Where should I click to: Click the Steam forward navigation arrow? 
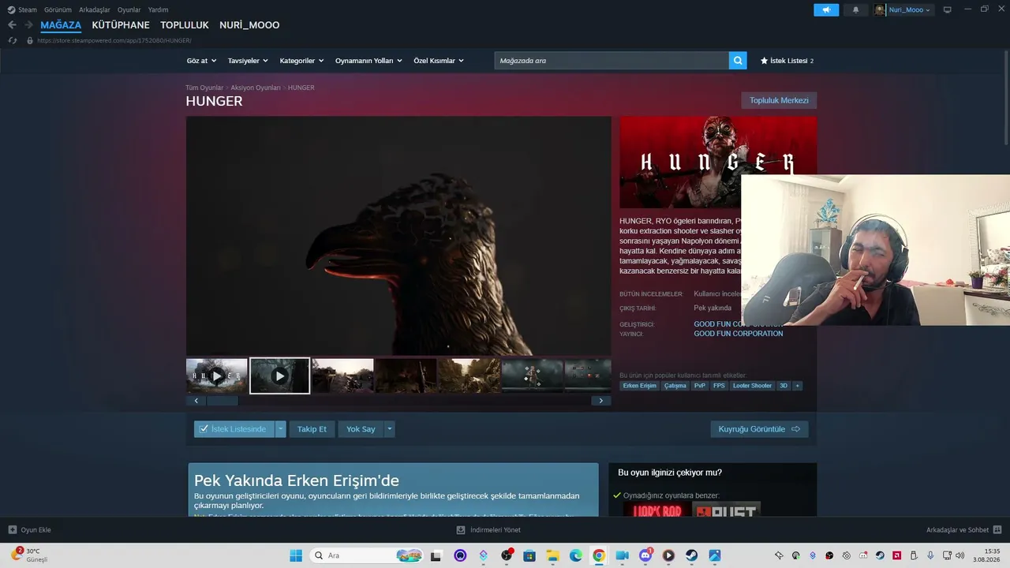(28, 25)
